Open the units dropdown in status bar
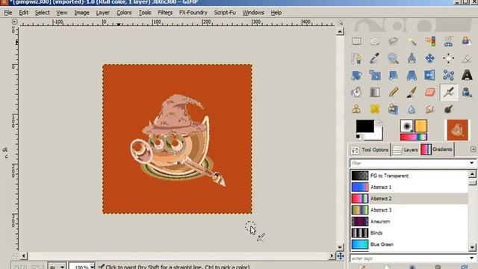Viewport: 478px width, 269px height. pos(57,266)
